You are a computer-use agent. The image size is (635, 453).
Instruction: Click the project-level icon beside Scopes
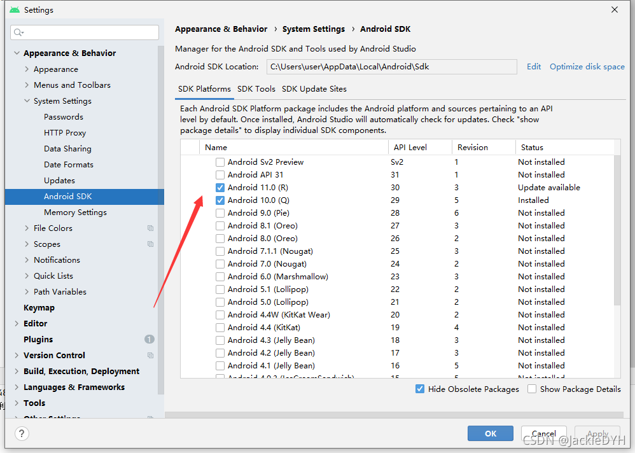point(150,244)
